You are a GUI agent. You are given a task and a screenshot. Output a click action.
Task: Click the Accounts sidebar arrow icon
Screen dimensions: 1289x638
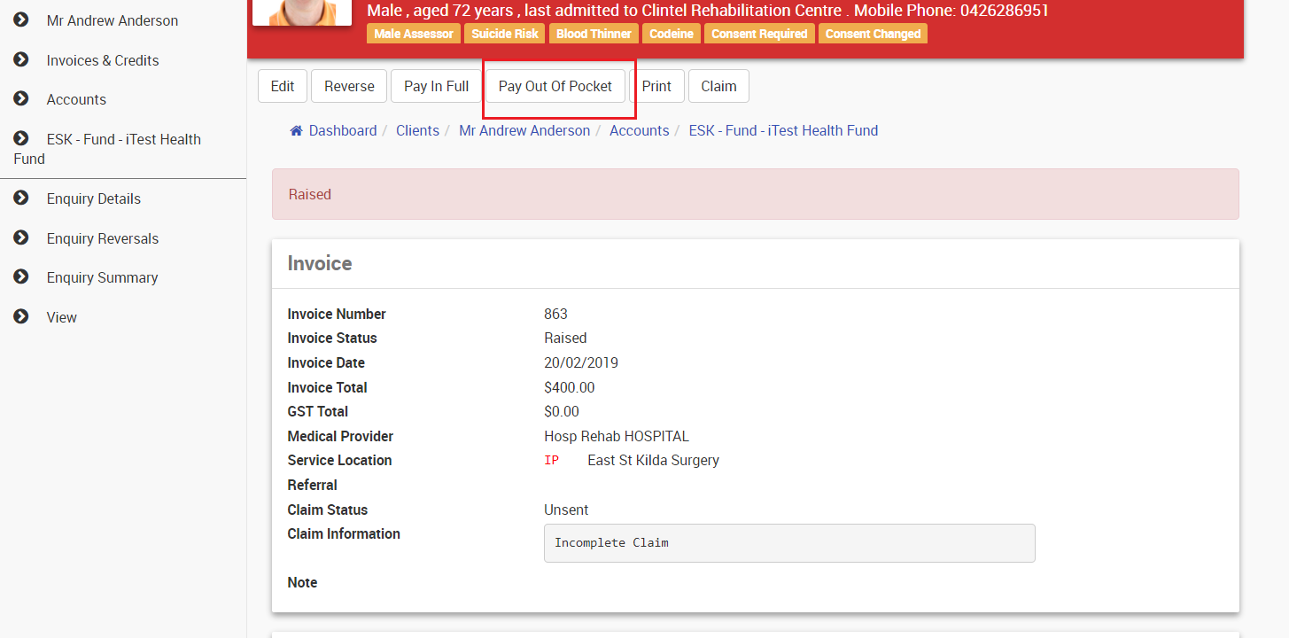coord(21,98)
